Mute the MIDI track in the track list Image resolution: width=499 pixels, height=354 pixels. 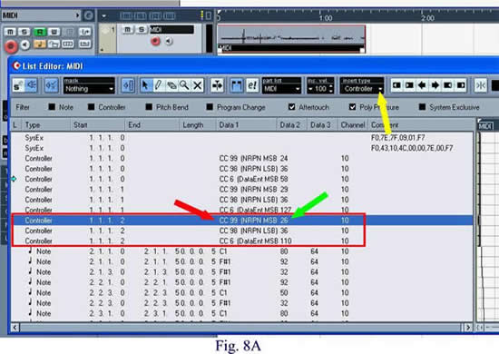127,30
